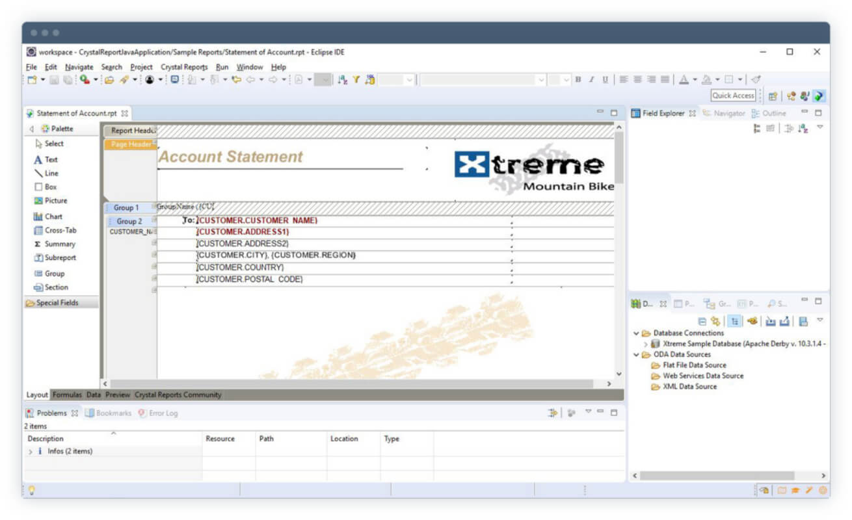
Task: Click the Quick Access search field
Action: pos(733,96)
